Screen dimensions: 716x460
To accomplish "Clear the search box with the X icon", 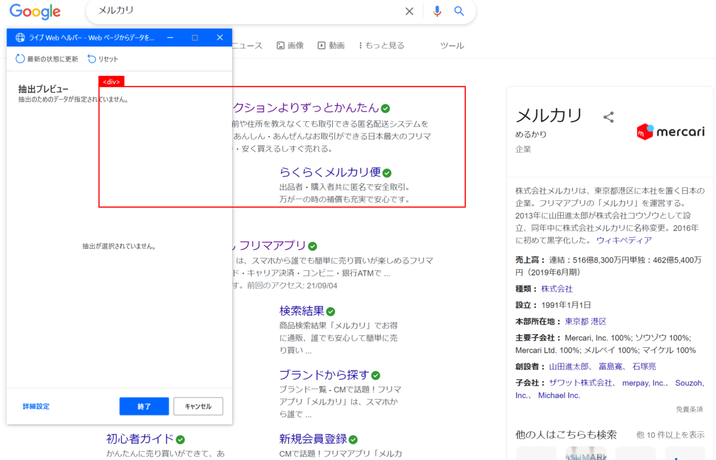I will [409, 11].
